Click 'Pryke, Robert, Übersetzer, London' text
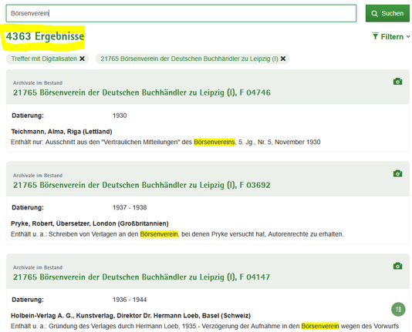This screenshot has height=332, width=412. [89, 223]
